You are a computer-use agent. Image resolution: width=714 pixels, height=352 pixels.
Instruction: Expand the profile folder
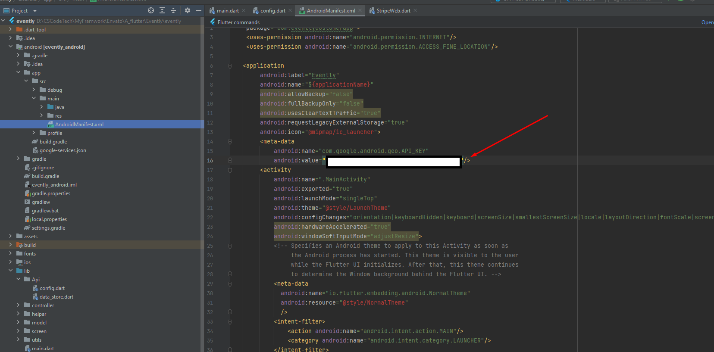[x=34, y=133]
